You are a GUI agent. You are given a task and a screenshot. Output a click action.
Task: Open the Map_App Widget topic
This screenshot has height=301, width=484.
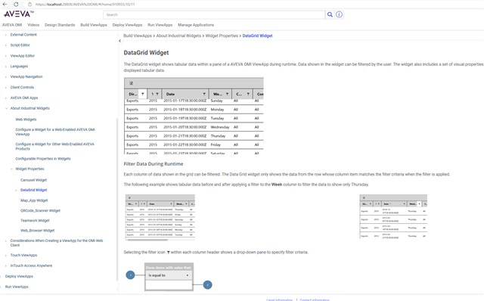(x=34, y=200)
